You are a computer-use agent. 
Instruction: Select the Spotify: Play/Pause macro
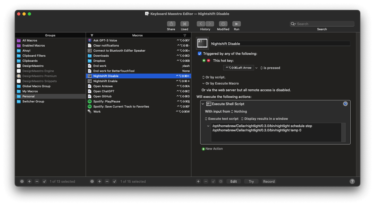pyautogui.click(x=138, y=101)
